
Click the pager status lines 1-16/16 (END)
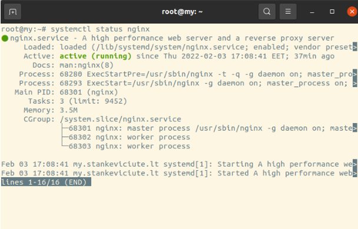(x=46, y=182)
